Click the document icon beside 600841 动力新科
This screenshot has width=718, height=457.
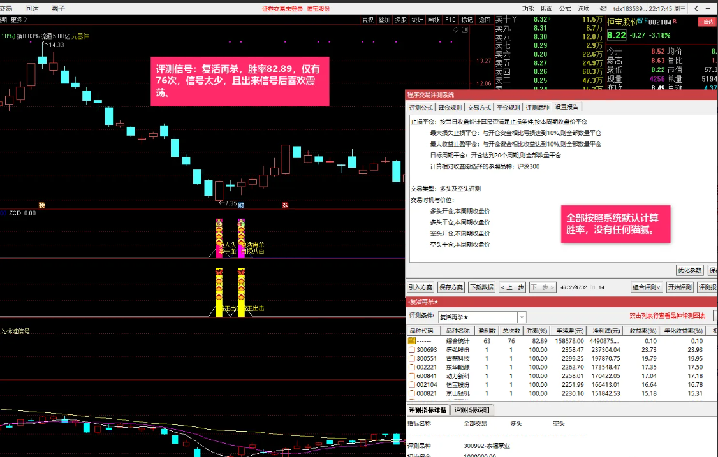(411, 376)
